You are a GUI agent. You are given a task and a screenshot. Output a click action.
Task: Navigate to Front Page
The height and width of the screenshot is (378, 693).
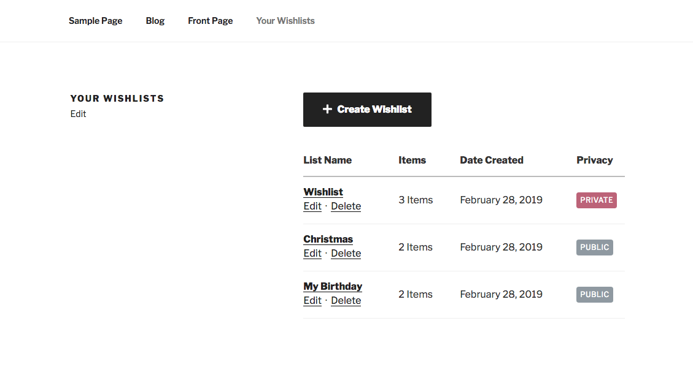pyautogui.click(x=210, y=21)
